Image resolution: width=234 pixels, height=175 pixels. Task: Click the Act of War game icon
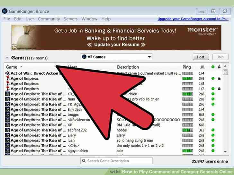click(x=7, y=73)
